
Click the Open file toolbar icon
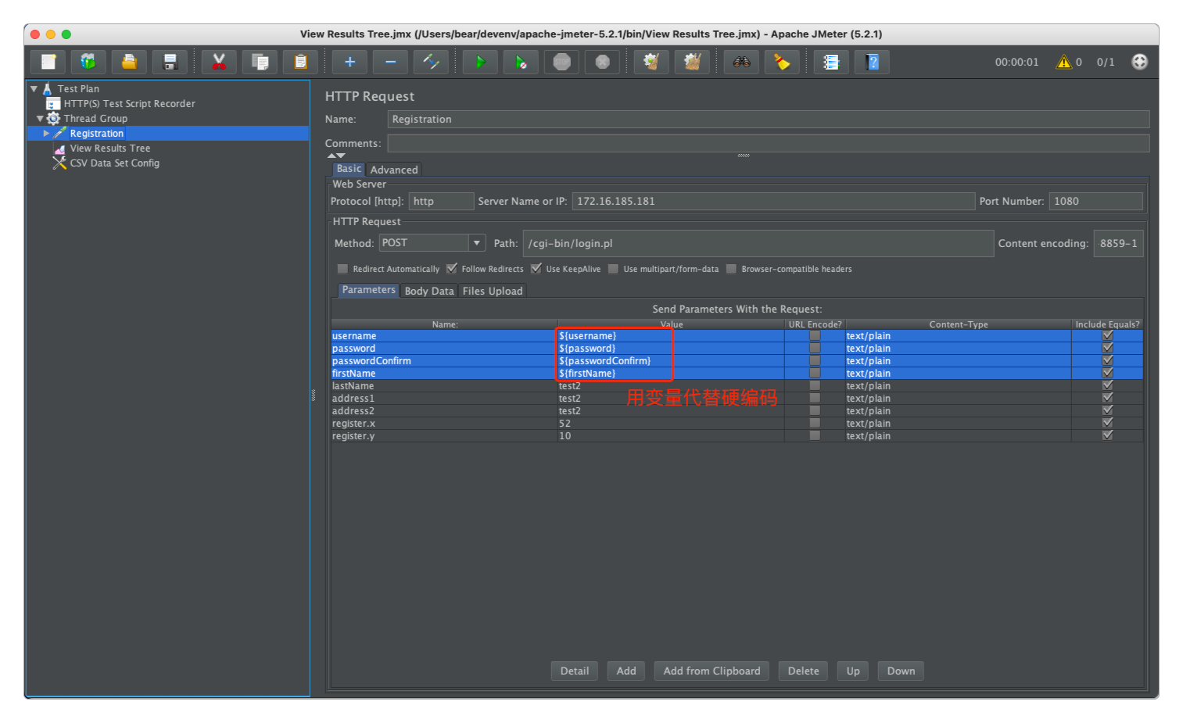[129, 62]
